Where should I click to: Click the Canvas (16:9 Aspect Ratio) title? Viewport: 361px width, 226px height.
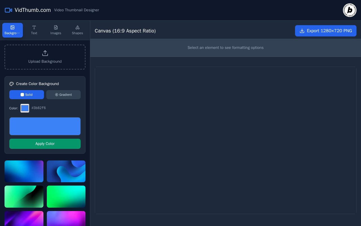click(x=125, y=31)
